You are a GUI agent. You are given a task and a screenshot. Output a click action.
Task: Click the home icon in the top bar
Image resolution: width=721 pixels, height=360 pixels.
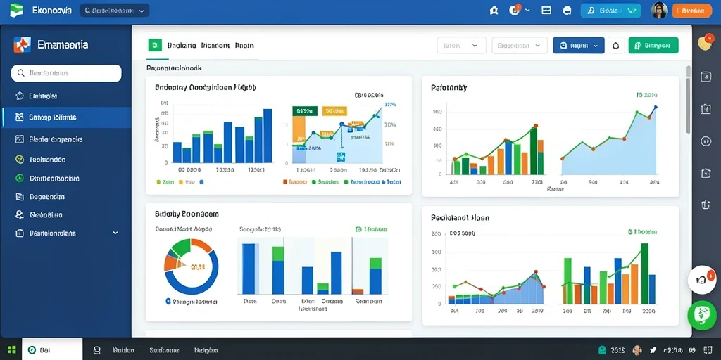494,11
